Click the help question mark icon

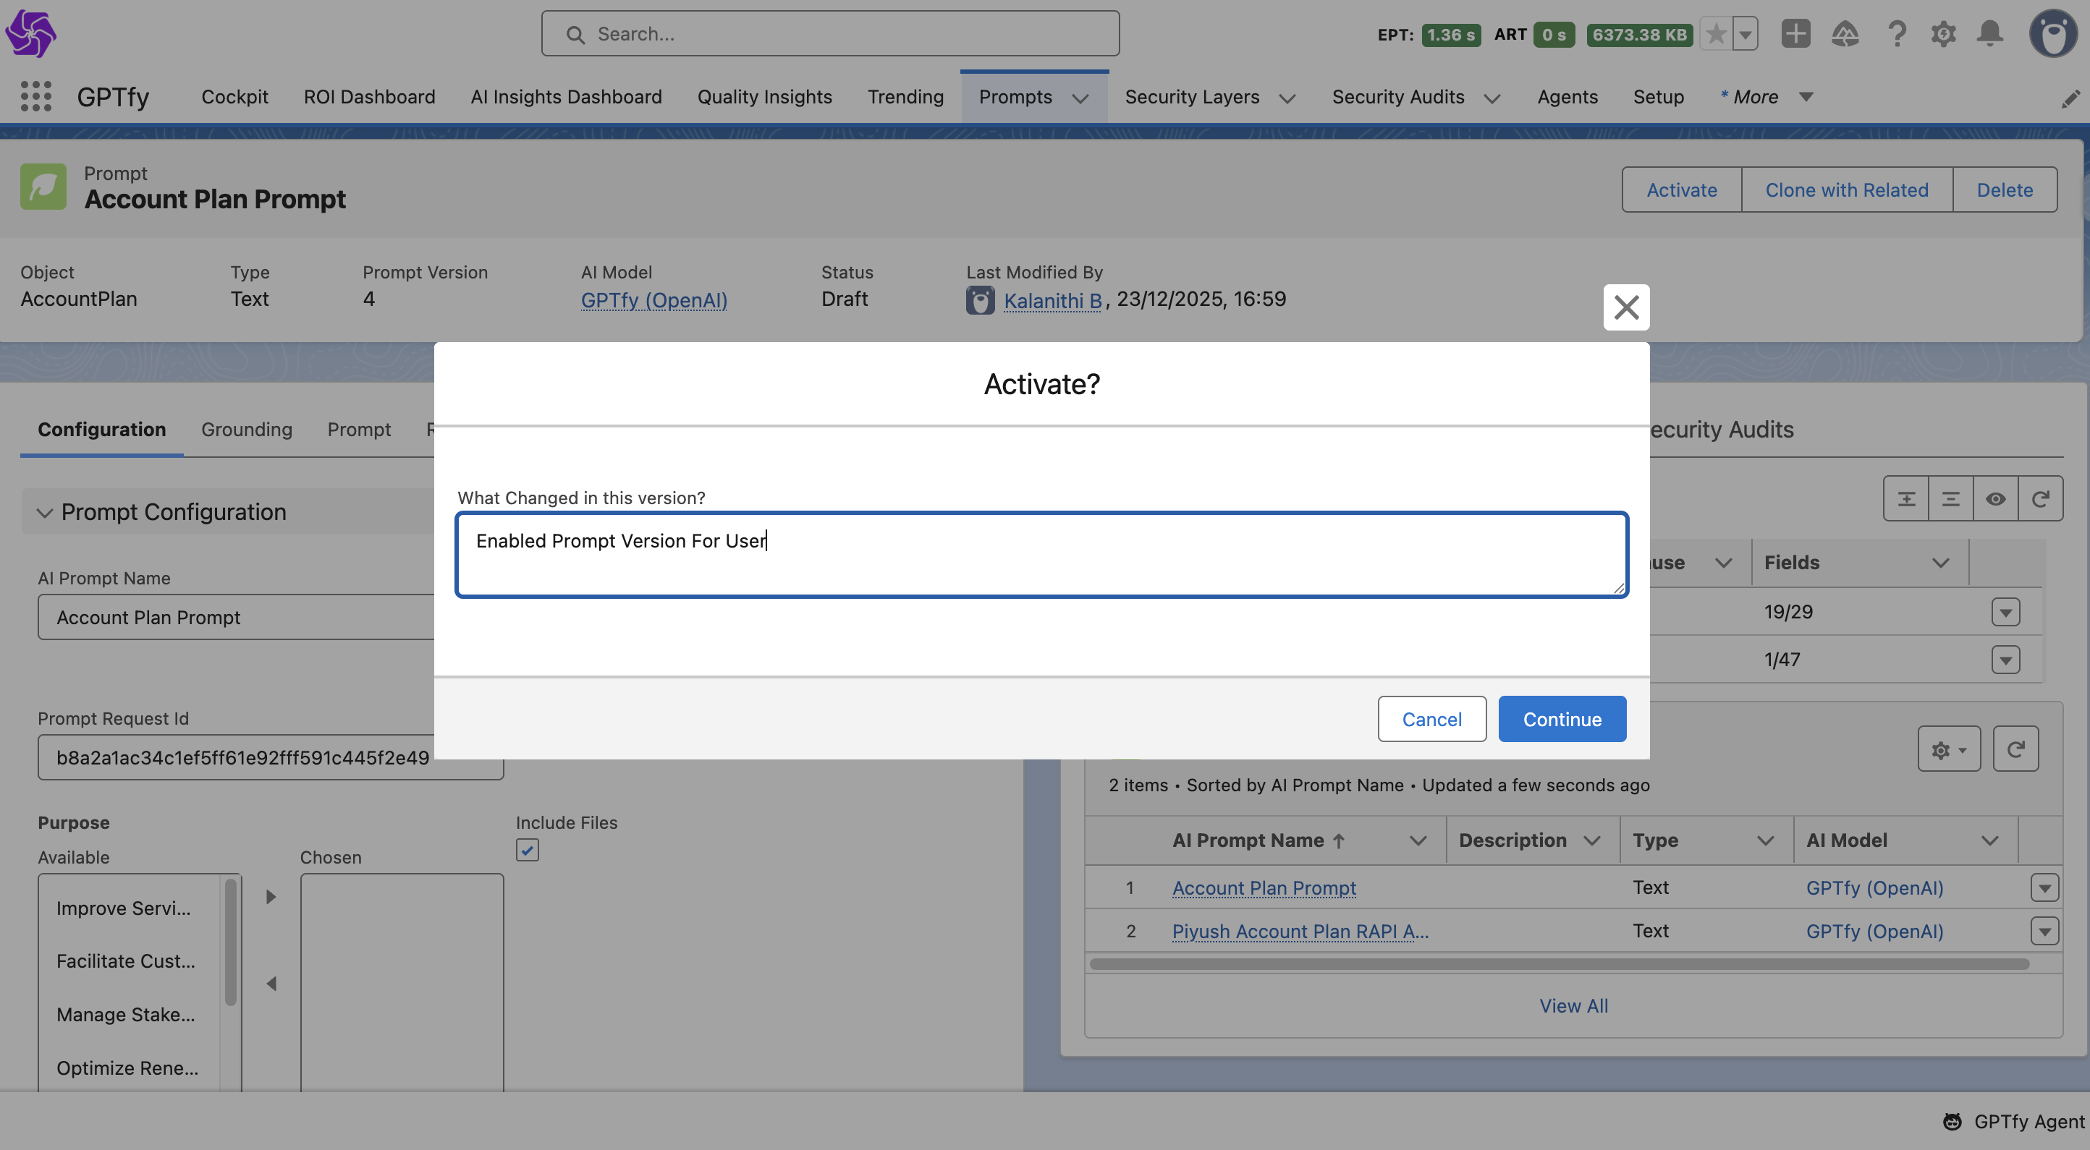point(1896,34)
